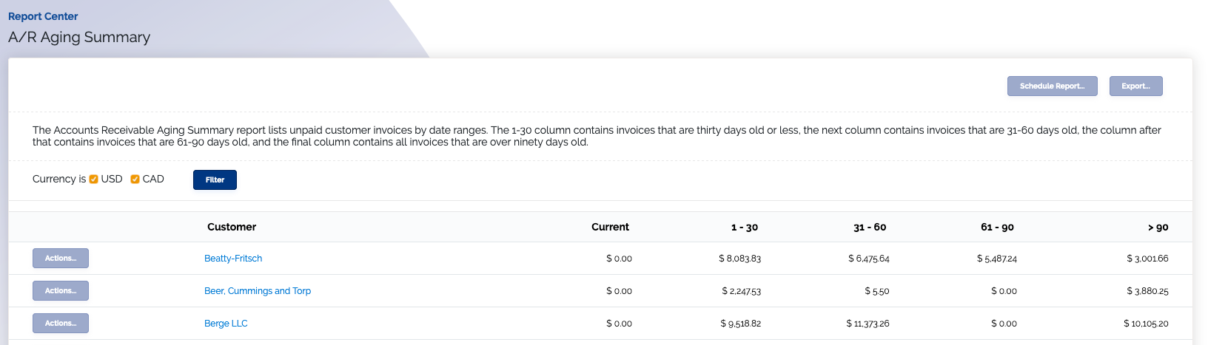Click the 1 - 30 column header
1208x345 pixels.
(745, 228)
